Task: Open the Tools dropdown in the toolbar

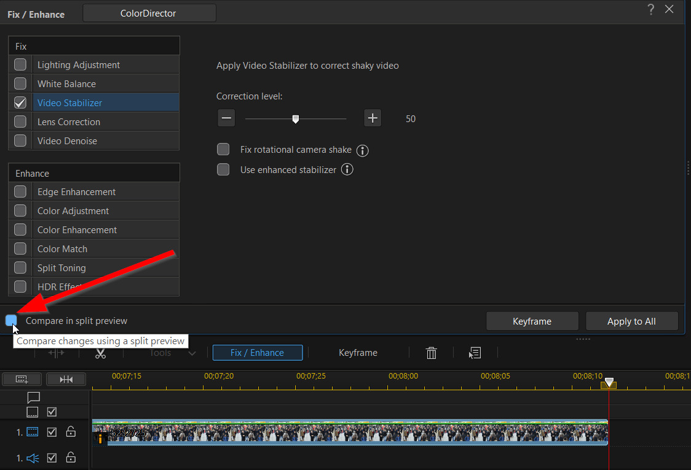Action: coord(167,352)
